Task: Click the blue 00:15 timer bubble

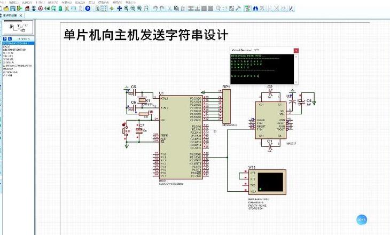Action: (362, 220)
